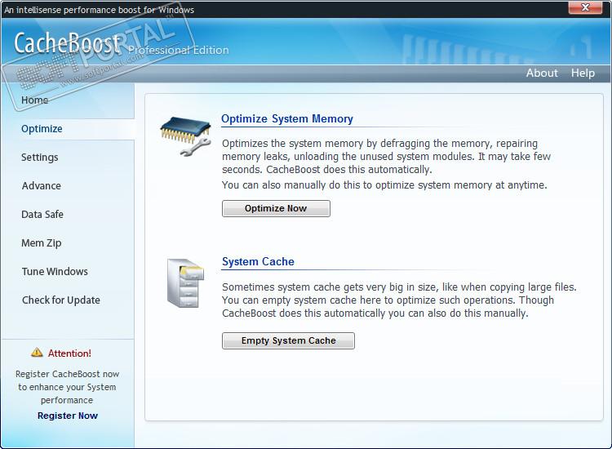Click 'You can also manually do this' sentence
This screenshot has width=612, height=449.
tap(384, 185)
